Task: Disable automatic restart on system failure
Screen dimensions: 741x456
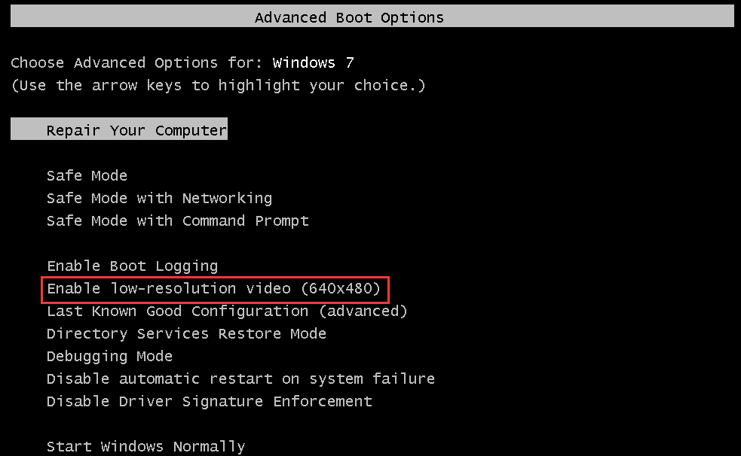Action: point(240,378)
